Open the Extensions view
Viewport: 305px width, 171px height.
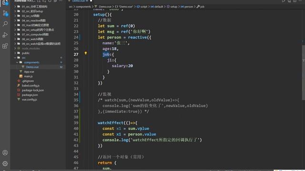(5, 46)
